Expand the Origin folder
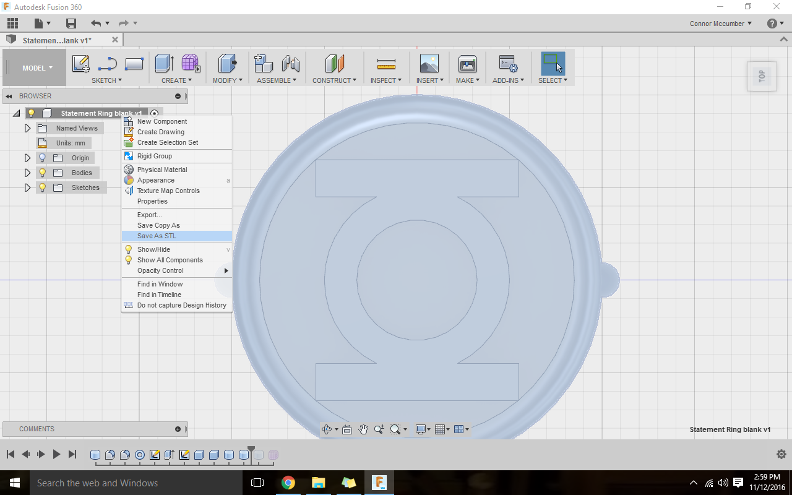This screenshot has width=792, height=495. (x=27, y=158)
